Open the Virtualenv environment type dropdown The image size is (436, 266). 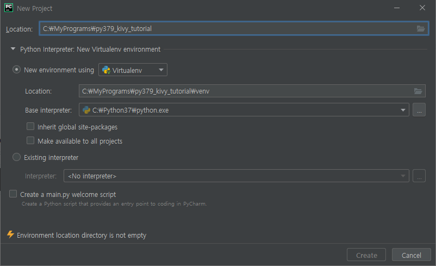point(133,70)
